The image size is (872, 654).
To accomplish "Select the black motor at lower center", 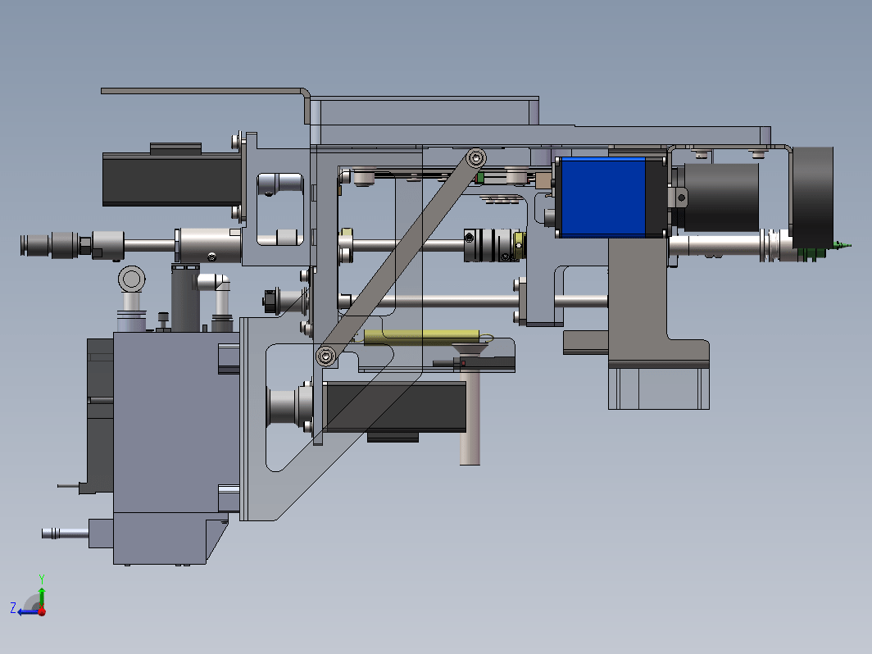I will pyautogui.click(x=395, y=406).
